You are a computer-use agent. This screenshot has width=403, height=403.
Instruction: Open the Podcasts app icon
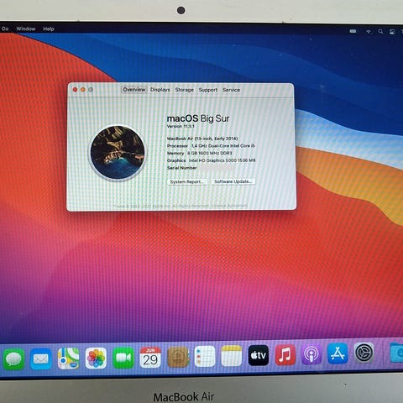(x=311, y=354)
